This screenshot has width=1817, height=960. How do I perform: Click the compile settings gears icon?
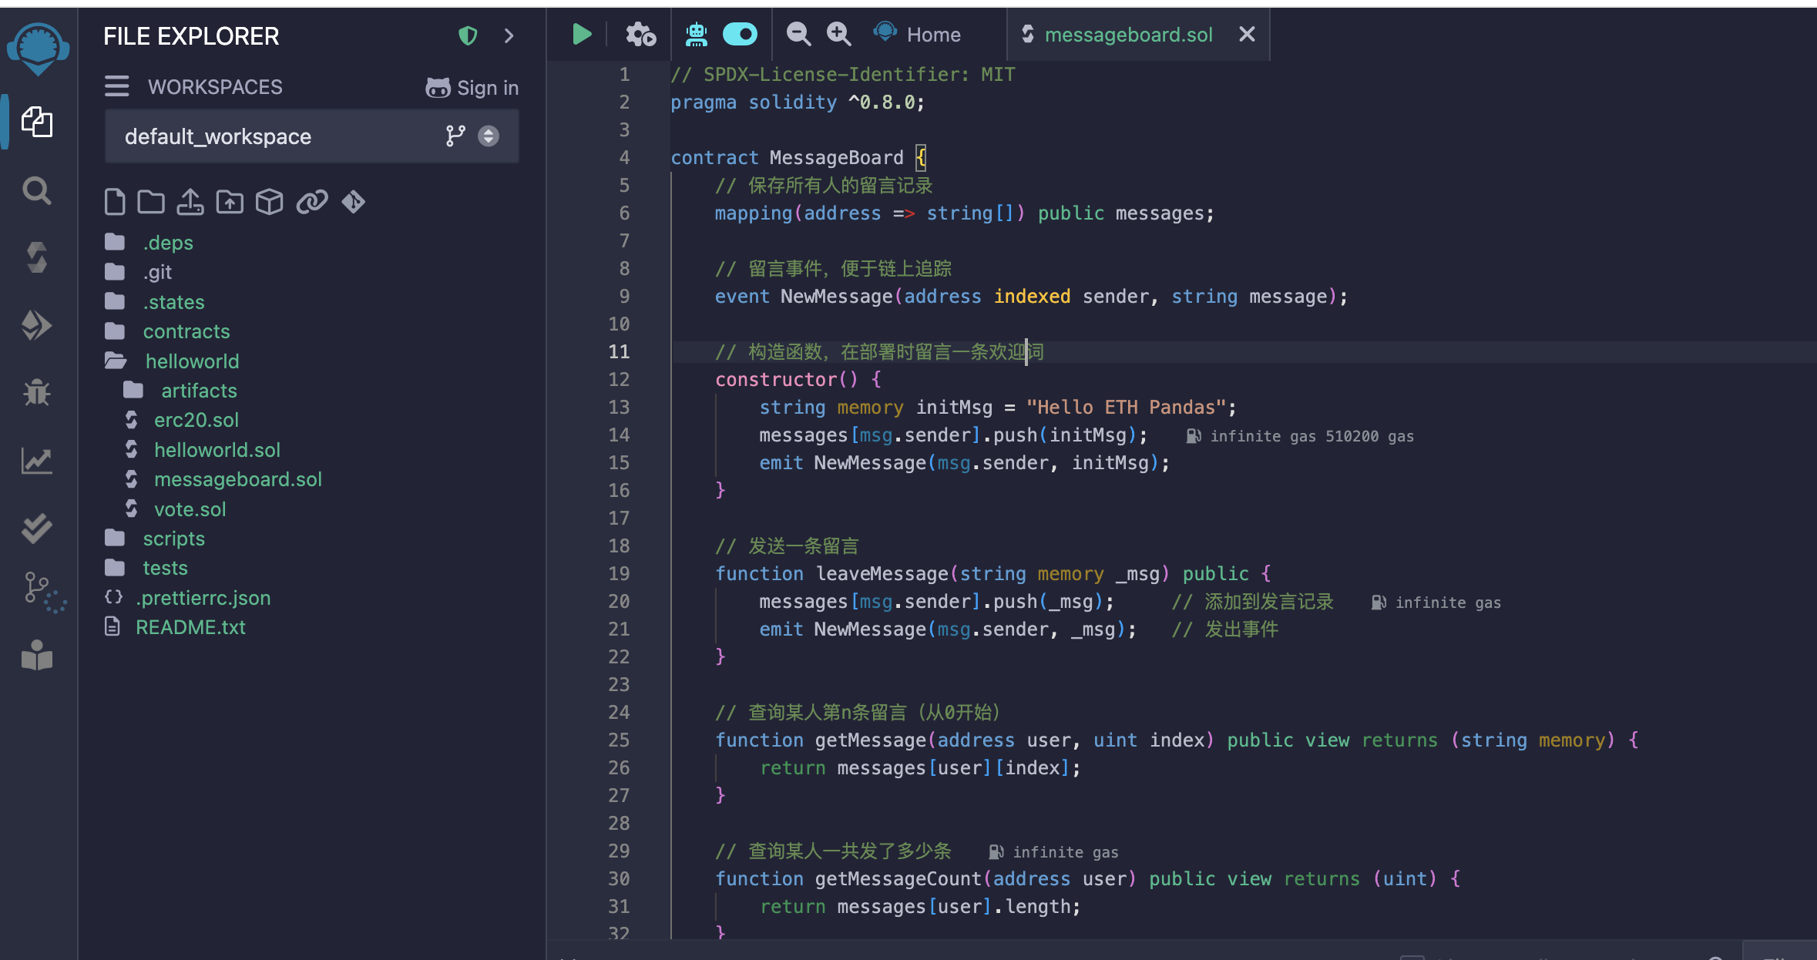tap(640, 34)
